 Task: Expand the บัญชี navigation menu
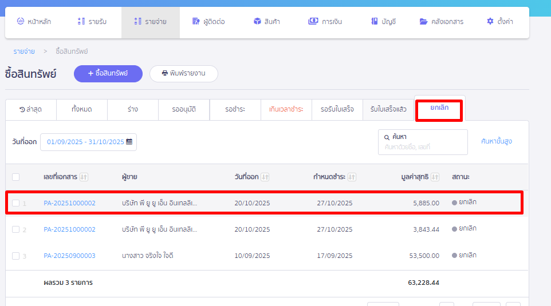pyautogui.click(x=383, y=22)
